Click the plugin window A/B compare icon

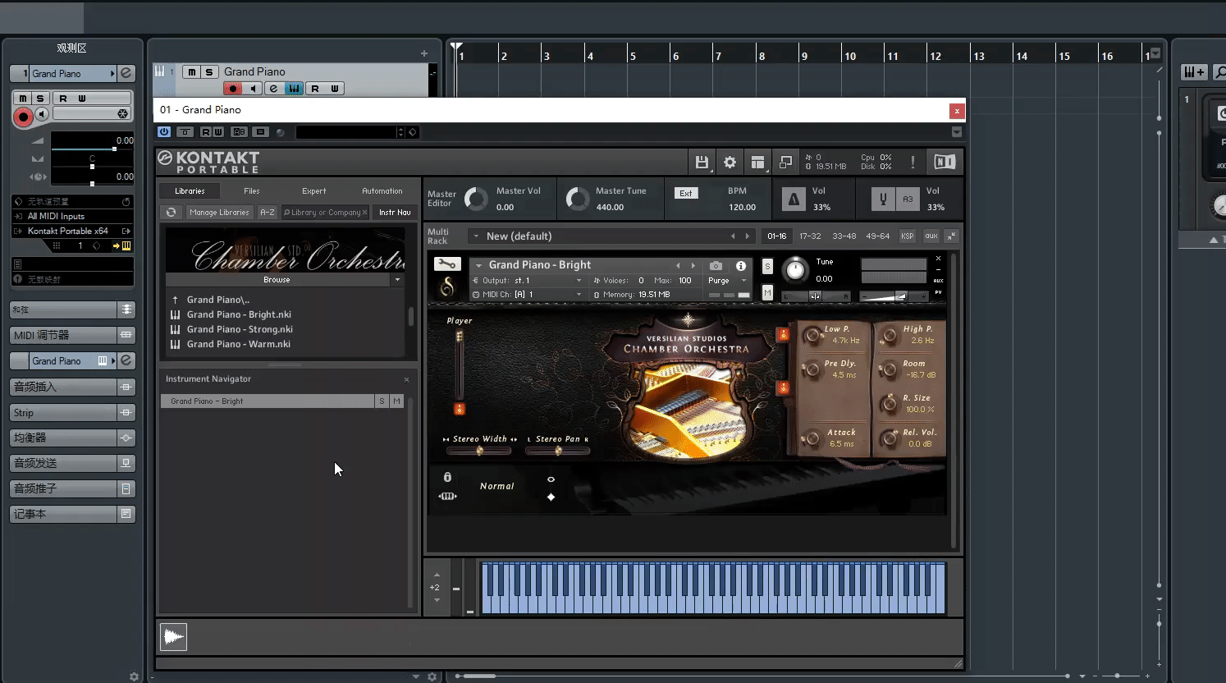(x=239, y=132)
